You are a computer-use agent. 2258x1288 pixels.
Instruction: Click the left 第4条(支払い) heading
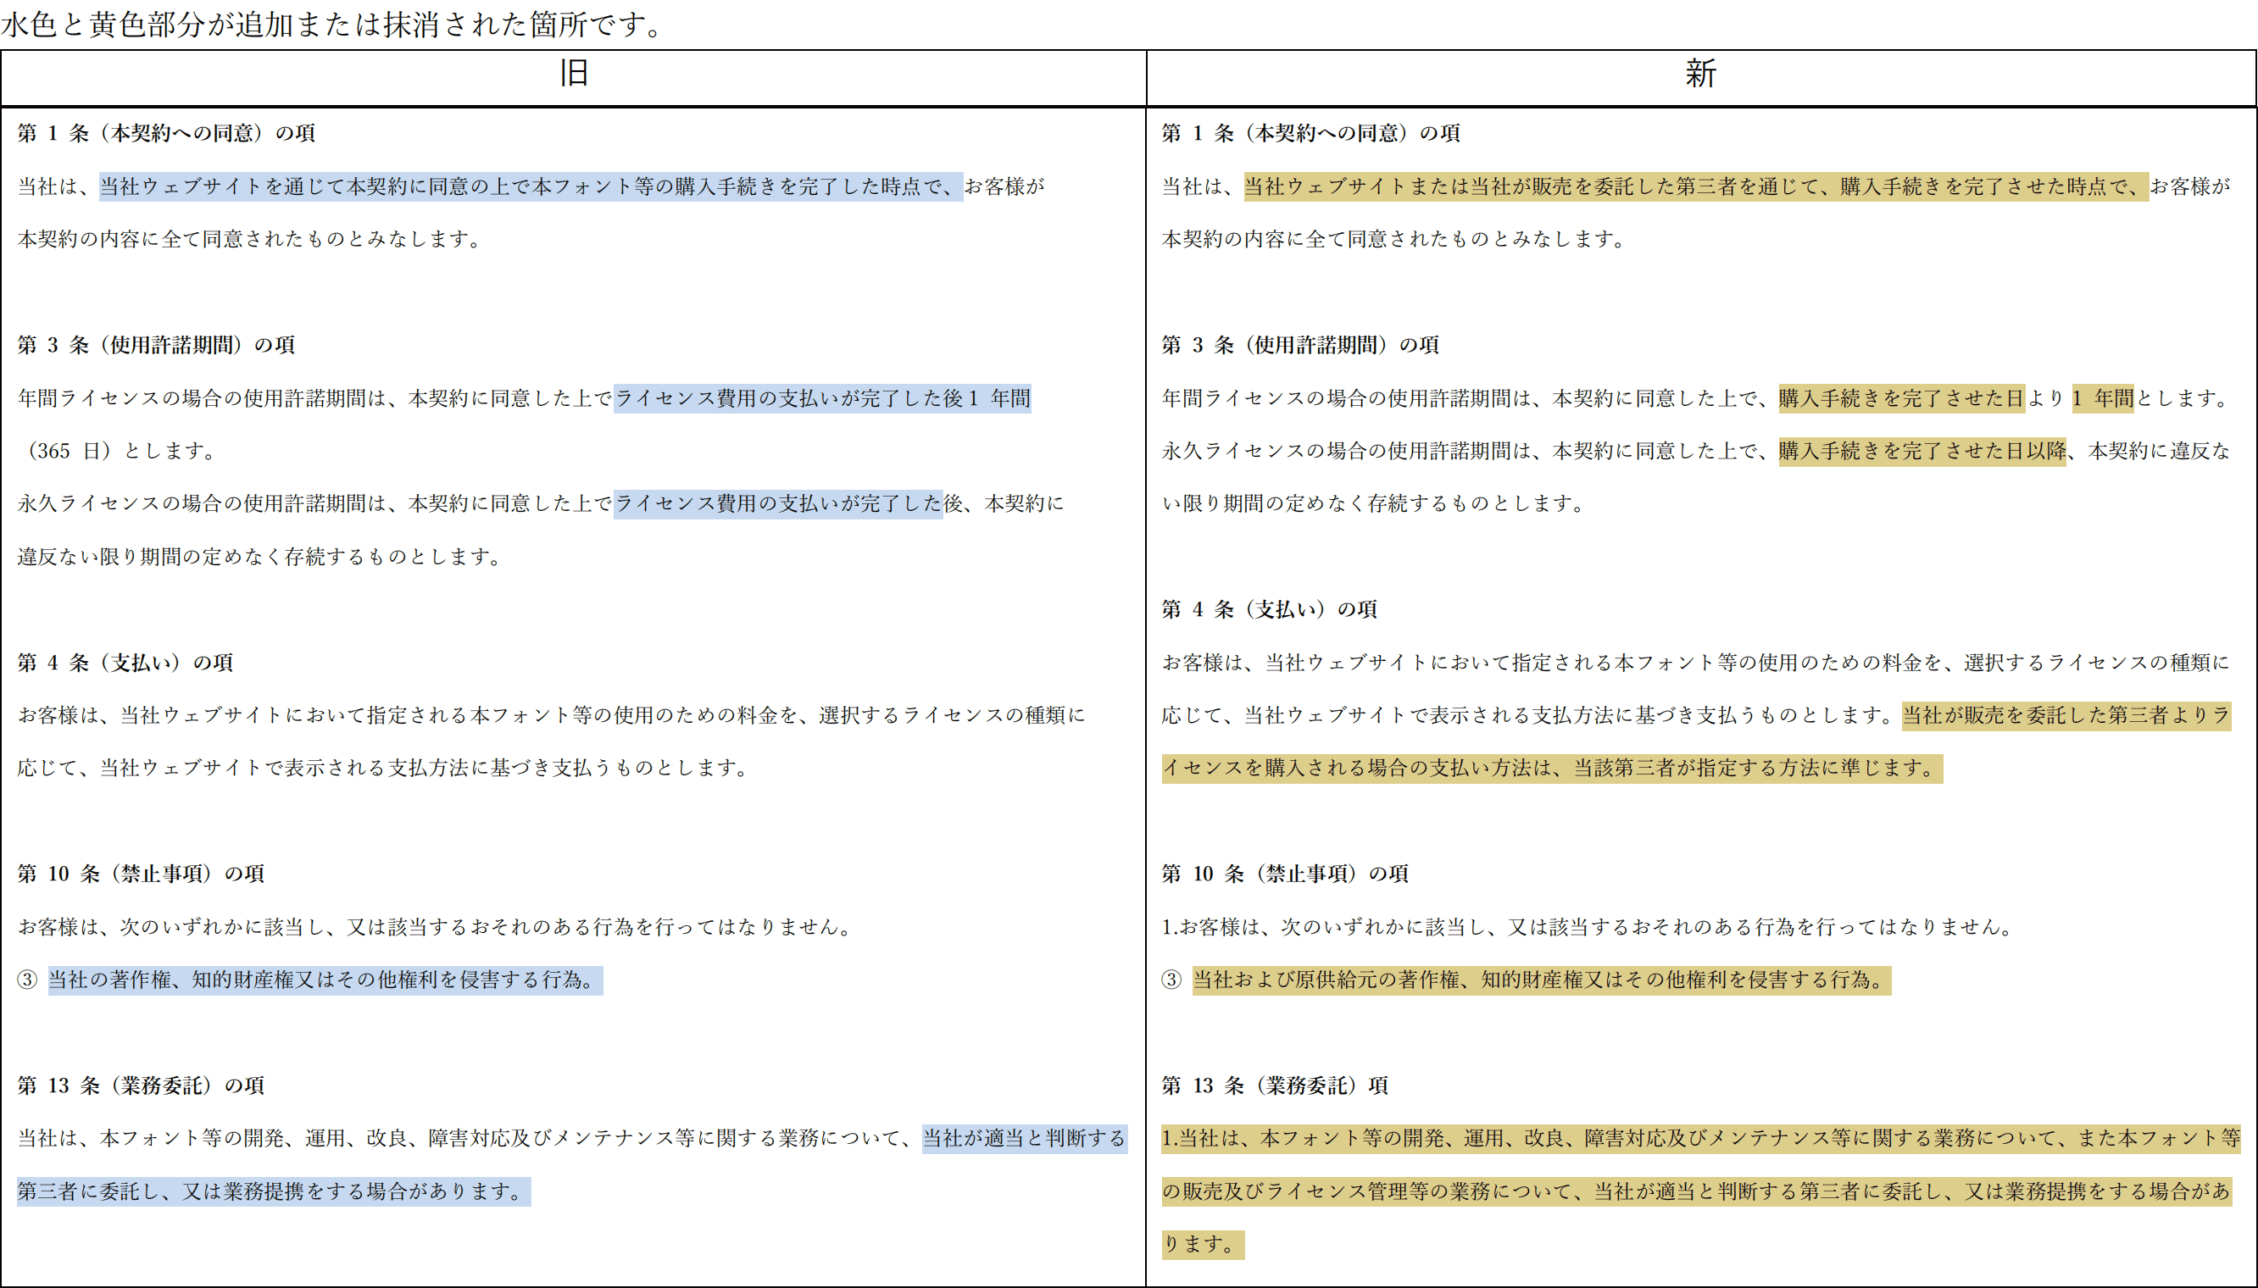point(125,663)
